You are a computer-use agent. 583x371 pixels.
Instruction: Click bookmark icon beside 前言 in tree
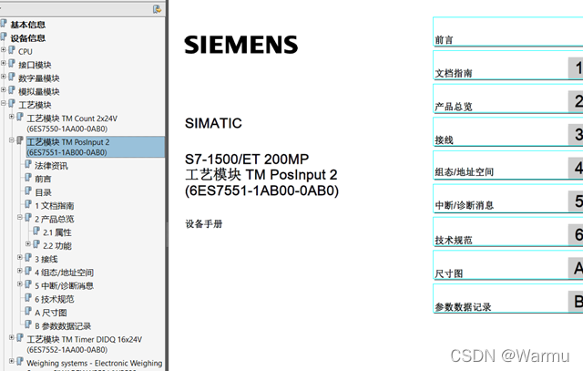28,178
